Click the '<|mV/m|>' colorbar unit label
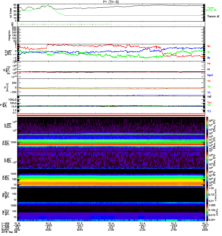 [215, 195]
